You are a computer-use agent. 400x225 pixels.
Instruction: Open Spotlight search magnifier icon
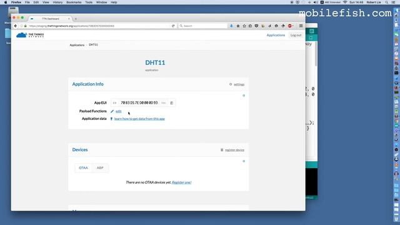point(387,2)
